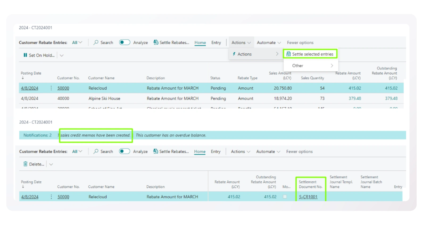Click customer number 40000 cell

point(63,98)
